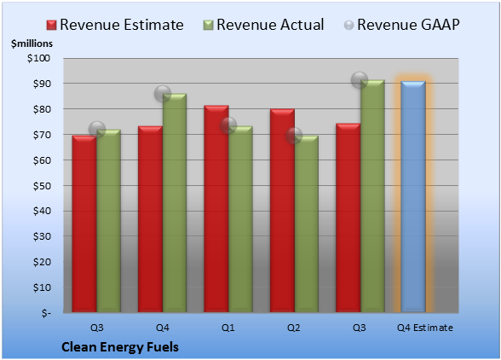Viewport: 501px width, 360px height.
Task: Click the '$50' y-axis value
Action: (x=42, y=186)
